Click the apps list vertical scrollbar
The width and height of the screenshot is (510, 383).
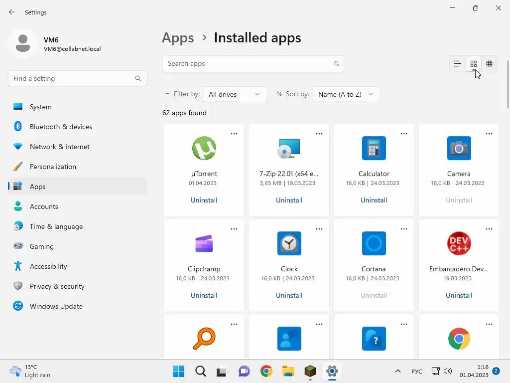508,85
